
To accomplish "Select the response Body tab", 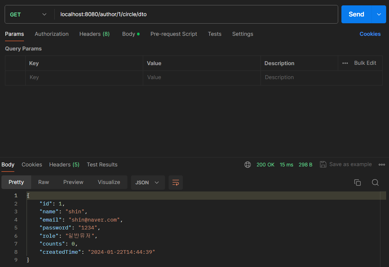I will point(8,165).
